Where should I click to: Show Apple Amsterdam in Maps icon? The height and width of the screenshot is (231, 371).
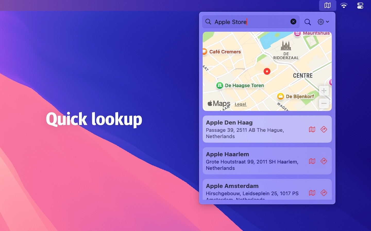pyautogui.click(x=312, y=193)
